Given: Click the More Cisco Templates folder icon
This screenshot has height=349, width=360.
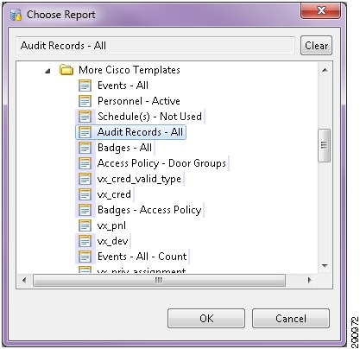Looking at the screenshot, I should [x=66, y=70].
